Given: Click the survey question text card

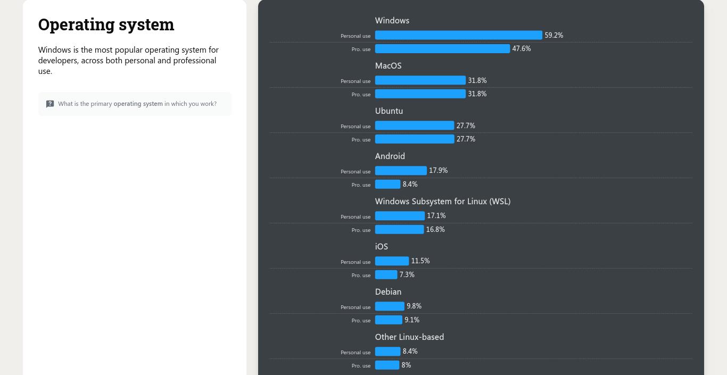Looking at the screenshot, I should tap(135, 104).
